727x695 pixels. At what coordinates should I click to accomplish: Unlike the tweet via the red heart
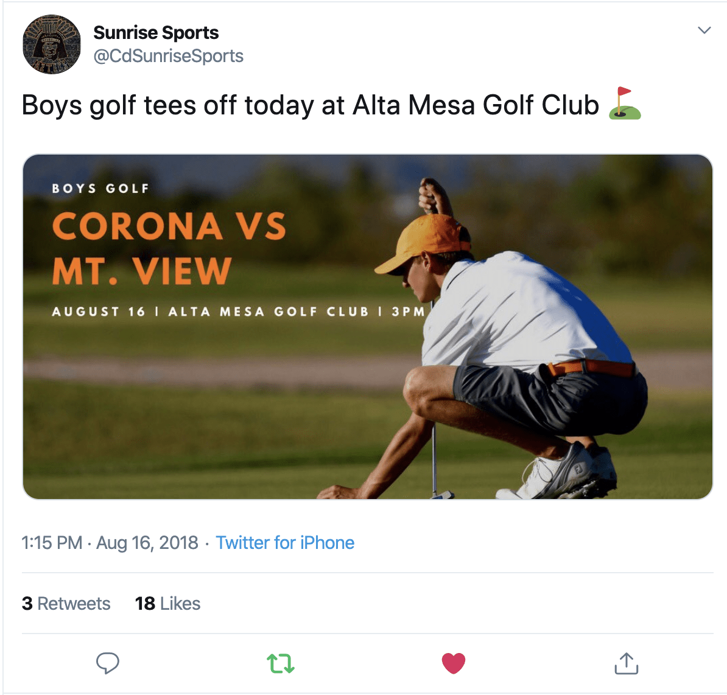pos(454,663)
